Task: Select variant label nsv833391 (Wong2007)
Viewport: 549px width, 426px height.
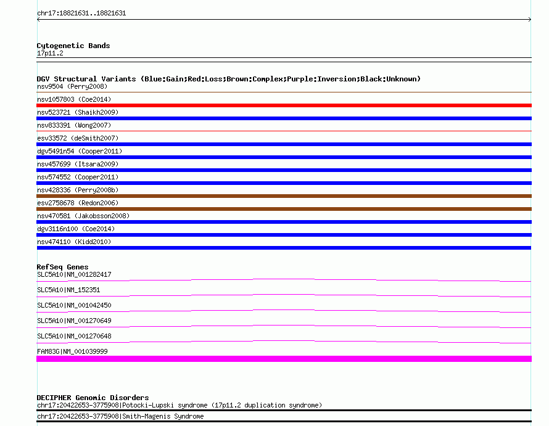Action: [74, 125]
